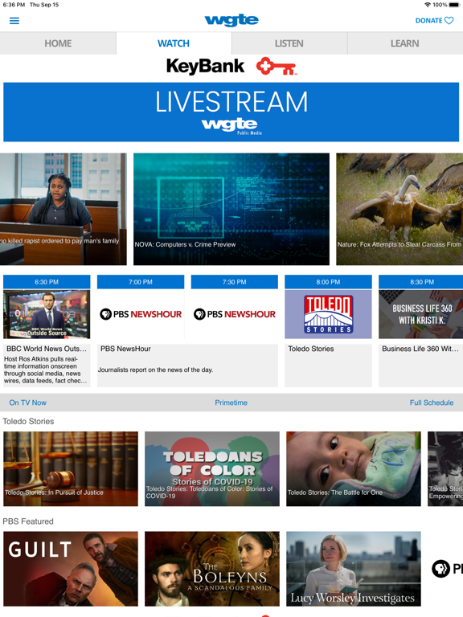Tap PBS NewsHour logo under 7:30 PM
This screenshot has width=463, height=617.
tap(234, 314)
